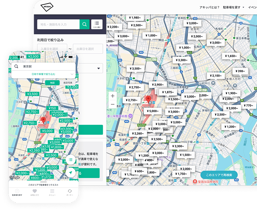The height and width of the screenshot is (211, 257).
Task: Click the red location pin on desktop map
Action: click(x=148, y=99)
